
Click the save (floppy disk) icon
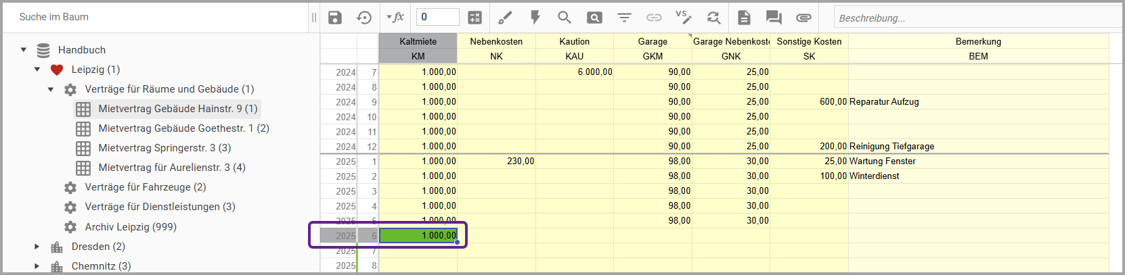(335, 18)
